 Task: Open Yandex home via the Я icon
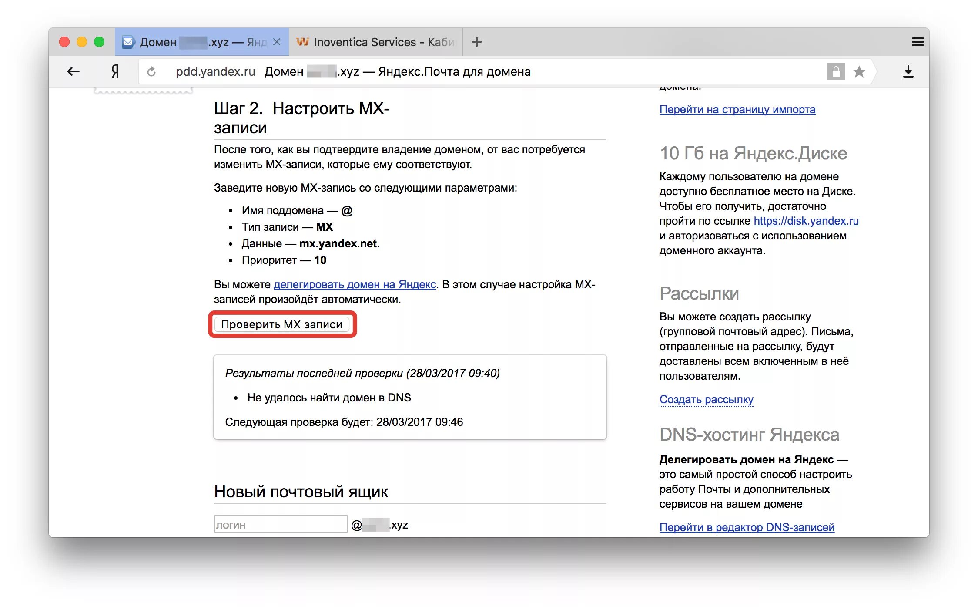tap(114, 71)
